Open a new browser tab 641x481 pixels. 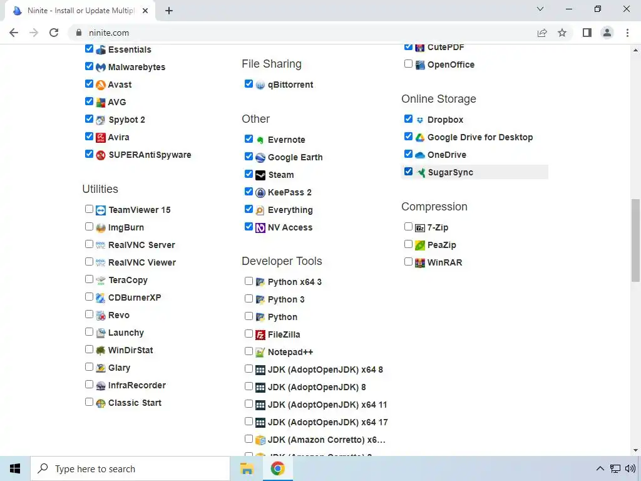169,11
